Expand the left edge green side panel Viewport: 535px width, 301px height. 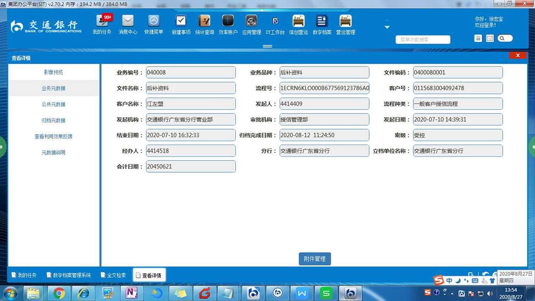tap(2, 147)
